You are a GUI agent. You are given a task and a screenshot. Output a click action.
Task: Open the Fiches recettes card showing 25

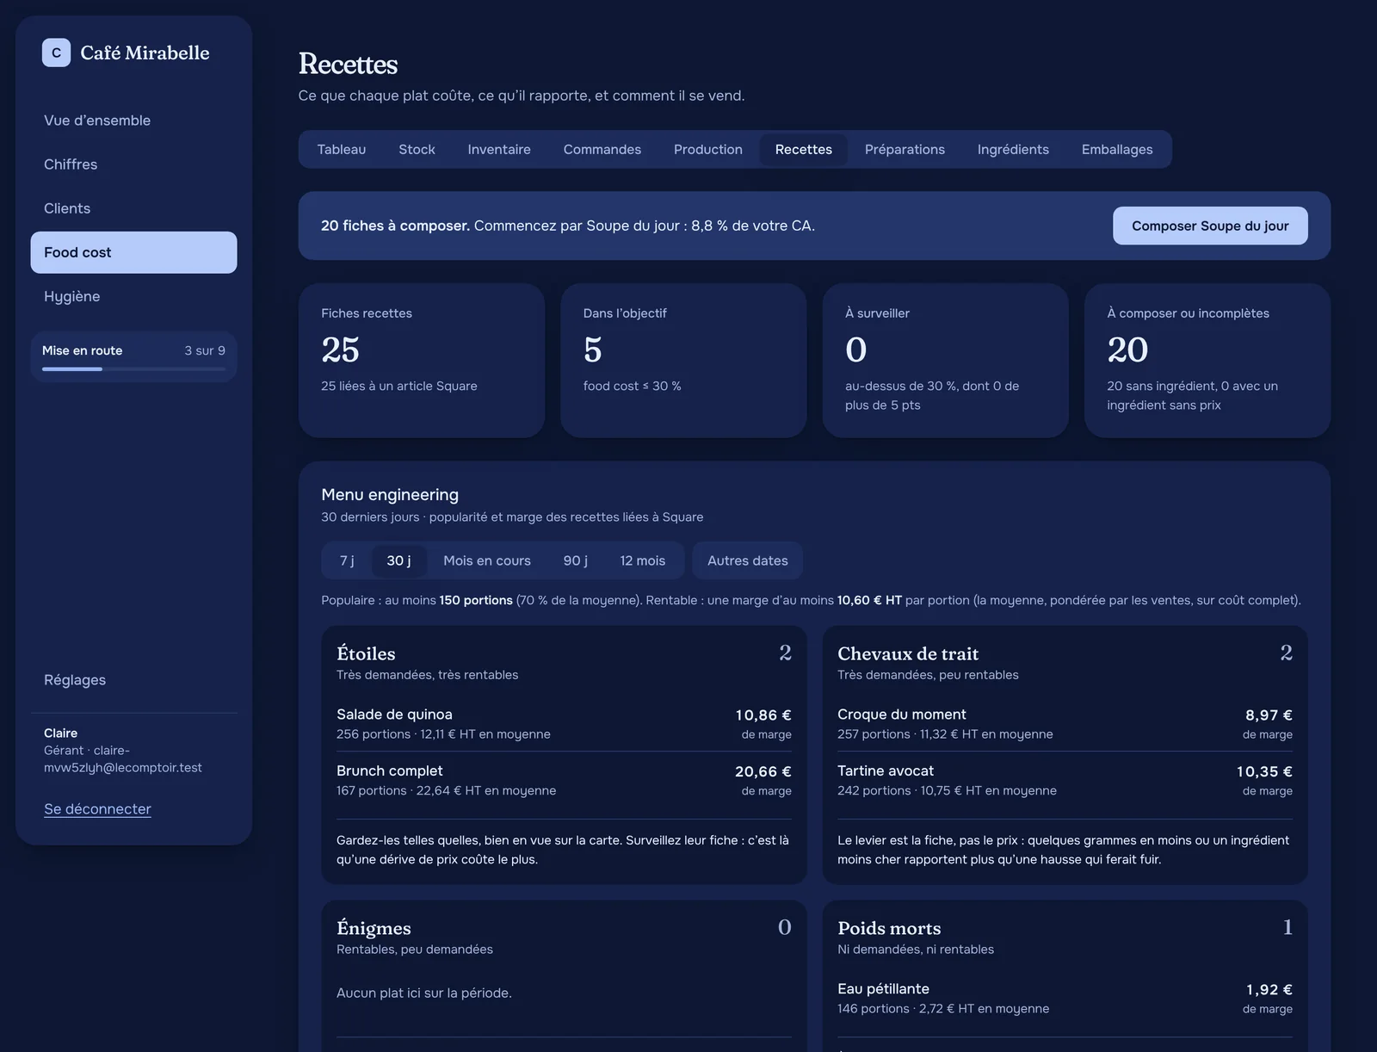[422, 361]
